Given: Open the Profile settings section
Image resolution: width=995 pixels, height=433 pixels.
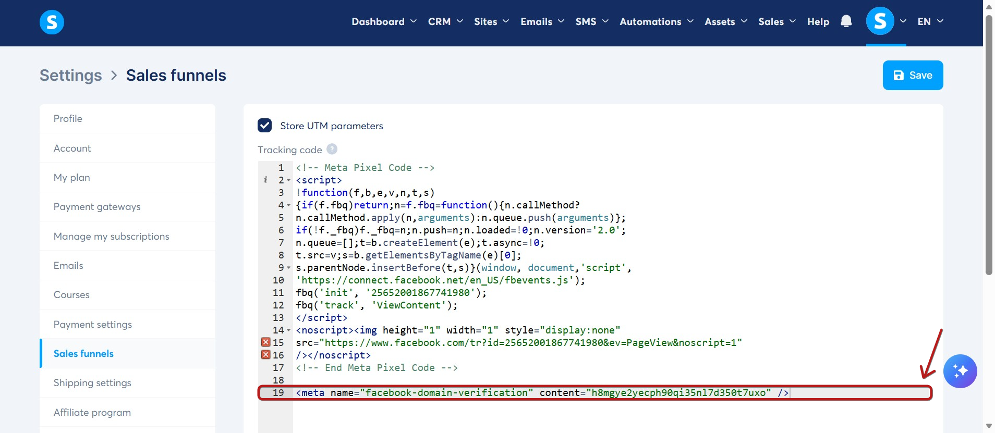Looking at the screenshot, I should pyautogui.click(x=127, y=119).
